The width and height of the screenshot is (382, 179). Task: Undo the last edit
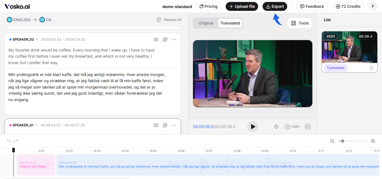pyautogui.click(x=9, y=141)
